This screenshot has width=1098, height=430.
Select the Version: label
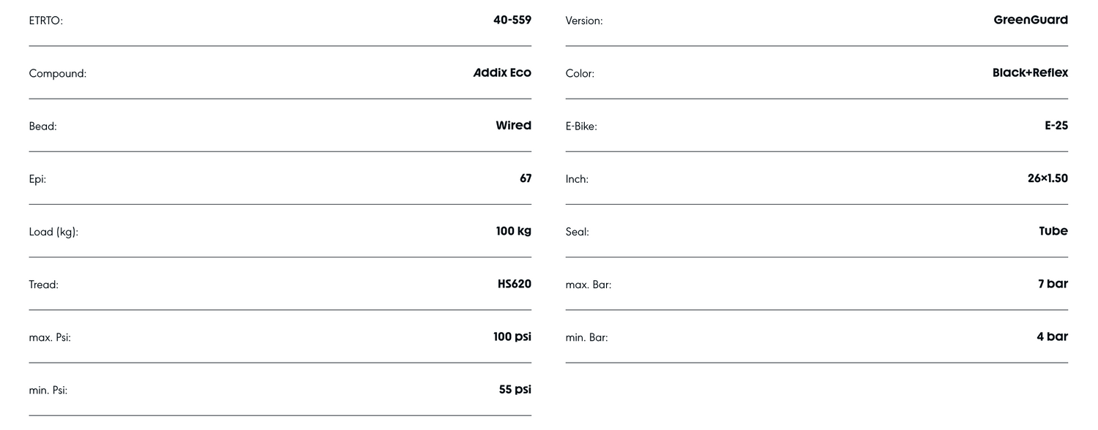point(584,21)
